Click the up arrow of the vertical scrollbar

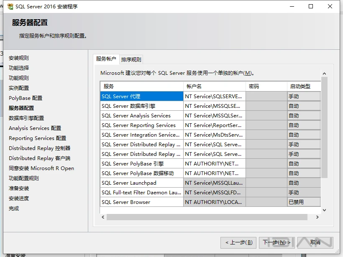325,74
